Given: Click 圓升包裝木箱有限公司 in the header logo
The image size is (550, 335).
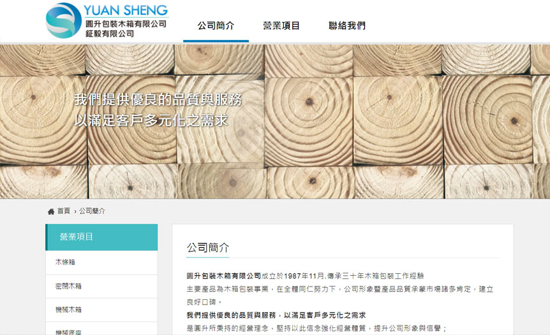Looking at the screenshot, I should (126, 24).
